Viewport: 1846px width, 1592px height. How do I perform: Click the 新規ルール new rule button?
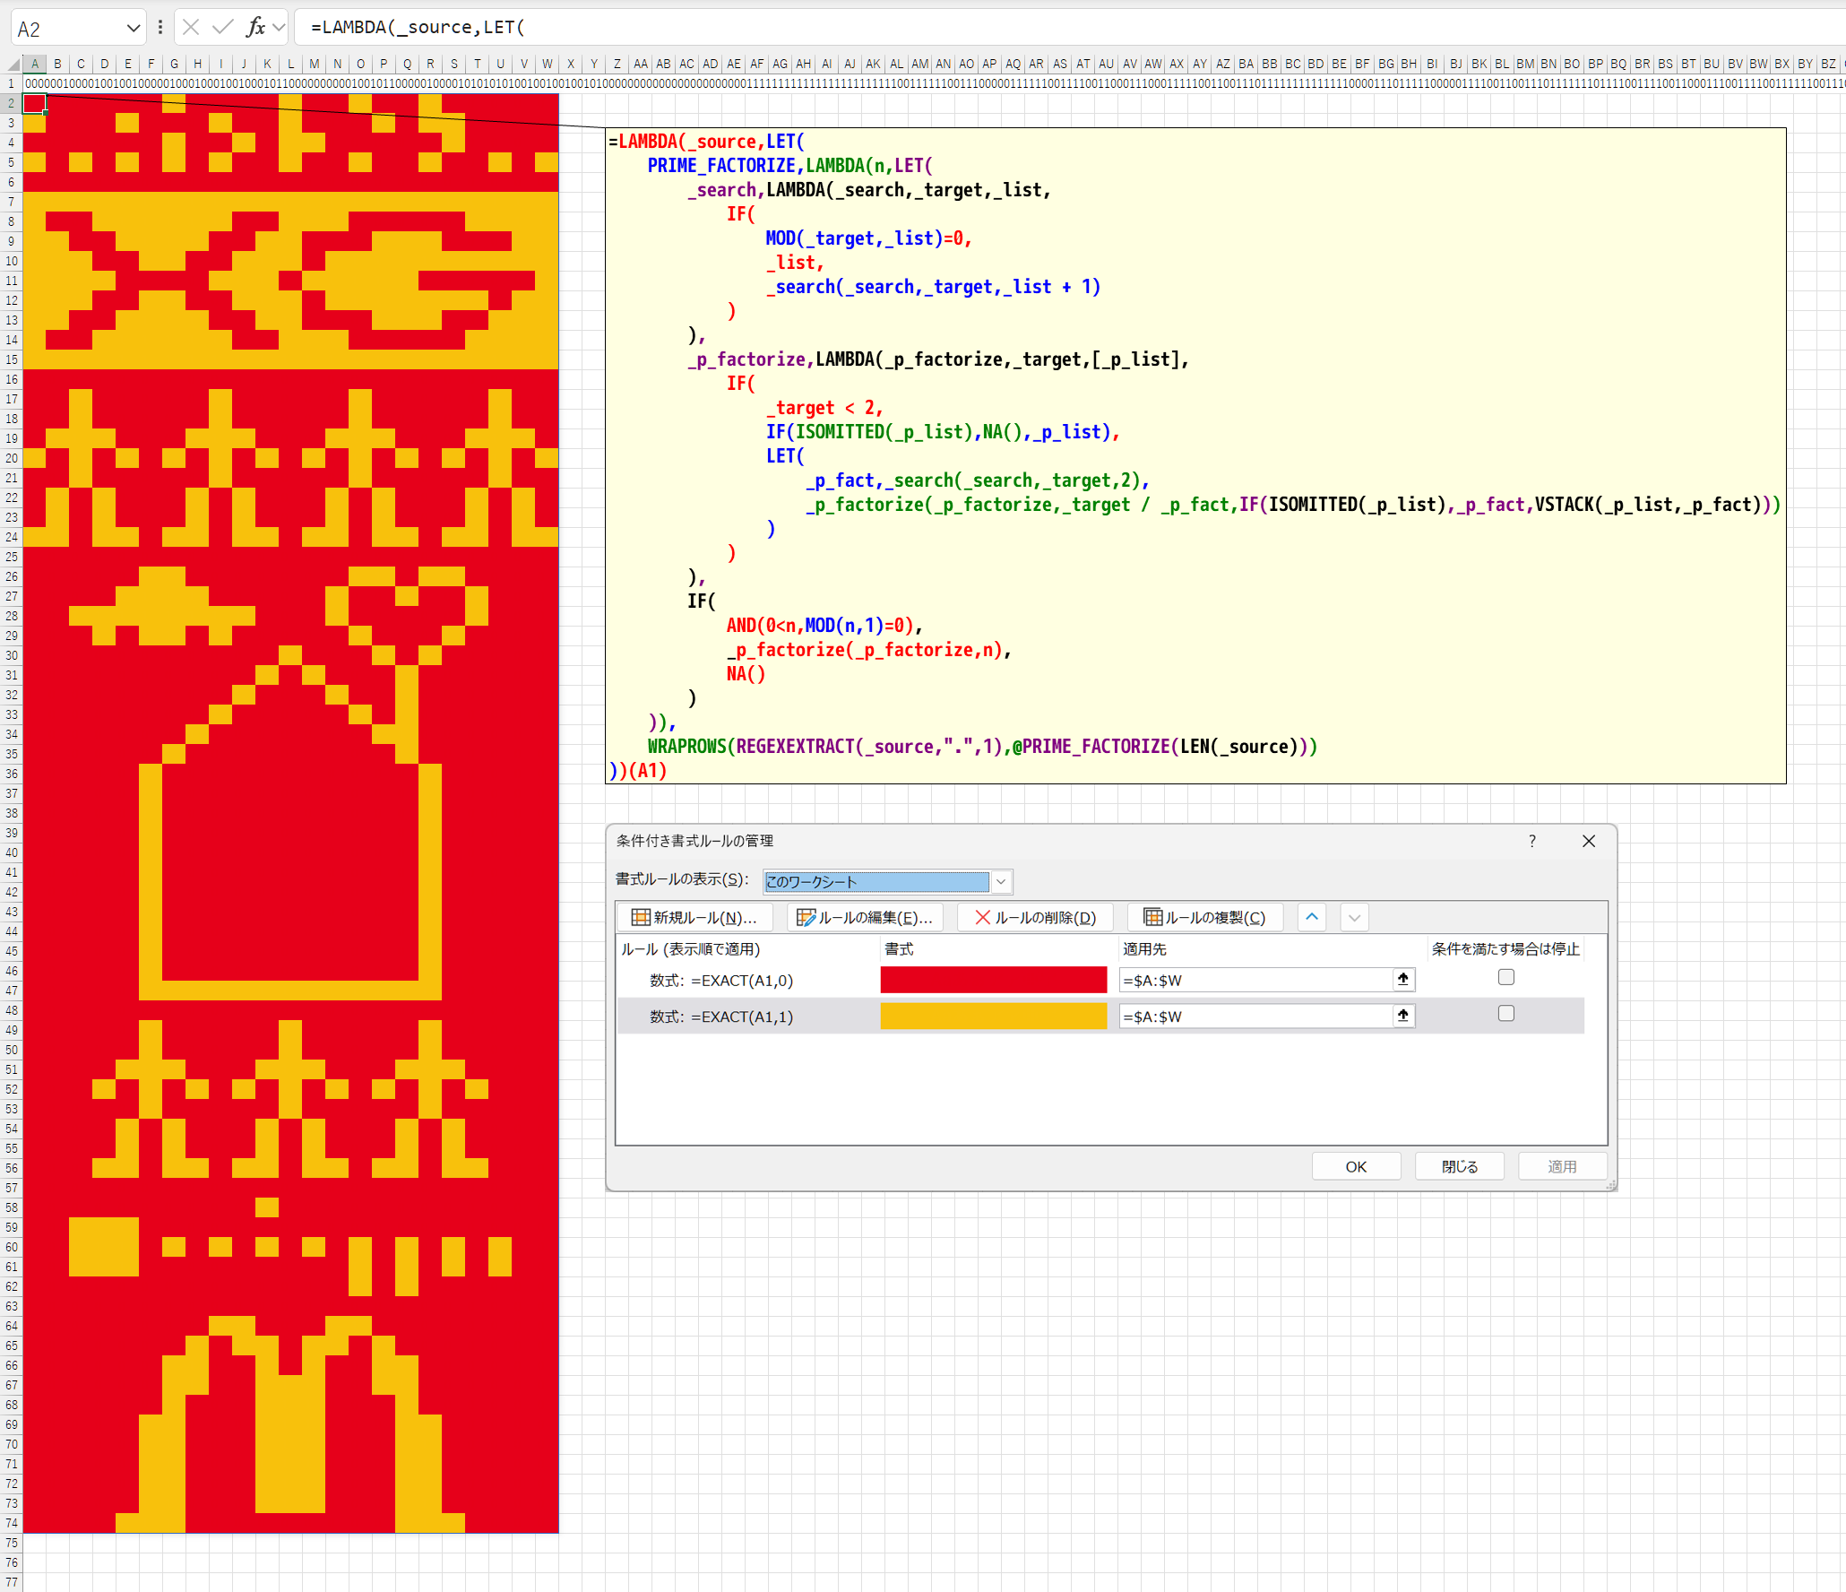(x=694, y=917)
